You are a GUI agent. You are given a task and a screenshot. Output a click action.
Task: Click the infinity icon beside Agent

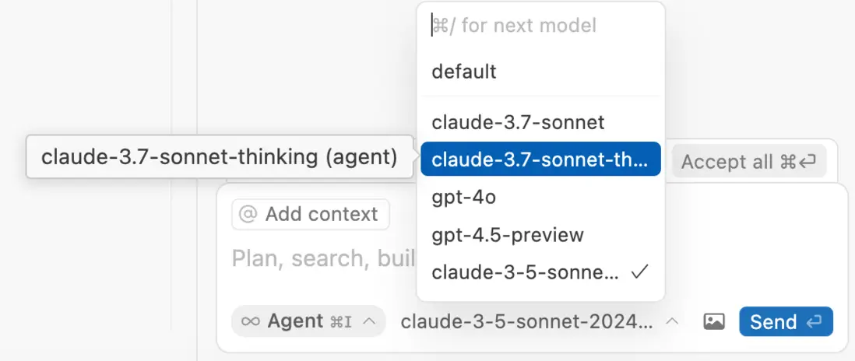tap(251, 321)
